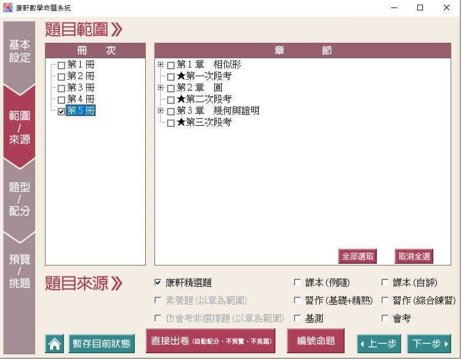This screenshot has width=461, height=359.
Task: Select the 第3冊 label text
Action: [x=81, y=88]
